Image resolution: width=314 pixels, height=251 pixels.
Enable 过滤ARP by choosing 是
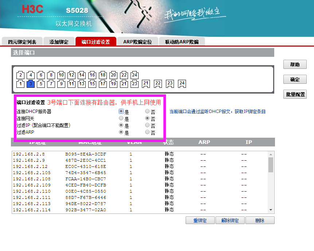(x=121, y=132)
